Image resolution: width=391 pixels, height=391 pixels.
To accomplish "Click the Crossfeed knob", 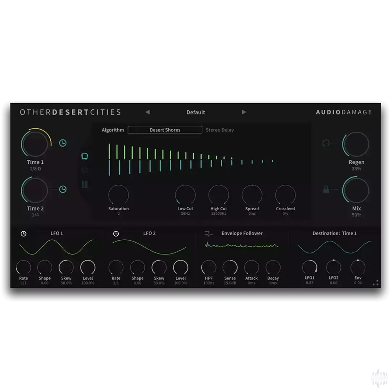I will [x=286, y=195].
